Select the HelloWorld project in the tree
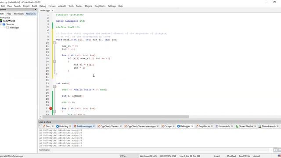Viewport: 281px width, 158px height. point(9,21)
